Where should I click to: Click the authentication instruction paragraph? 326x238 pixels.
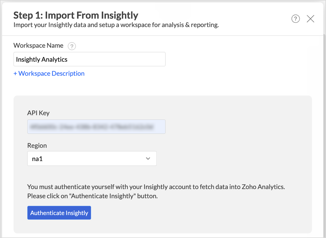click(156, 191)
